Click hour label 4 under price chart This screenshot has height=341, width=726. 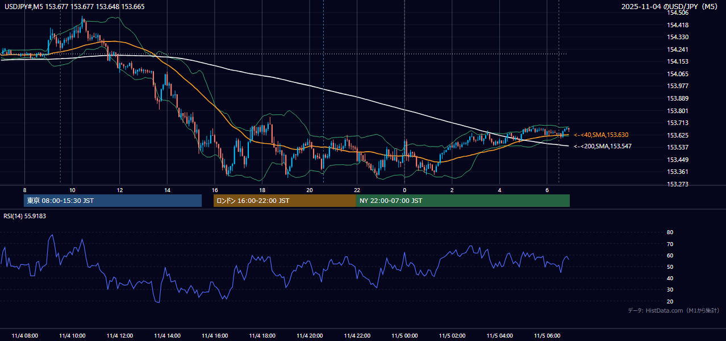(499, 190)
